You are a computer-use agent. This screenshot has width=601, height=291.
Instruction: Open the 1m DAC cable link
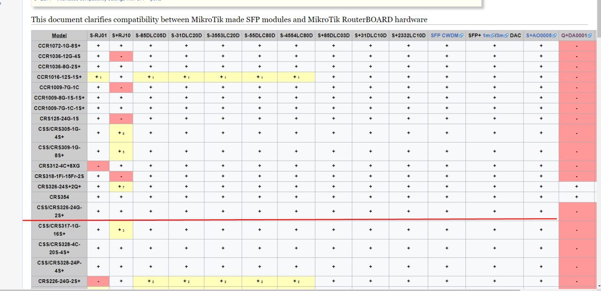click(x=489, y=35)
